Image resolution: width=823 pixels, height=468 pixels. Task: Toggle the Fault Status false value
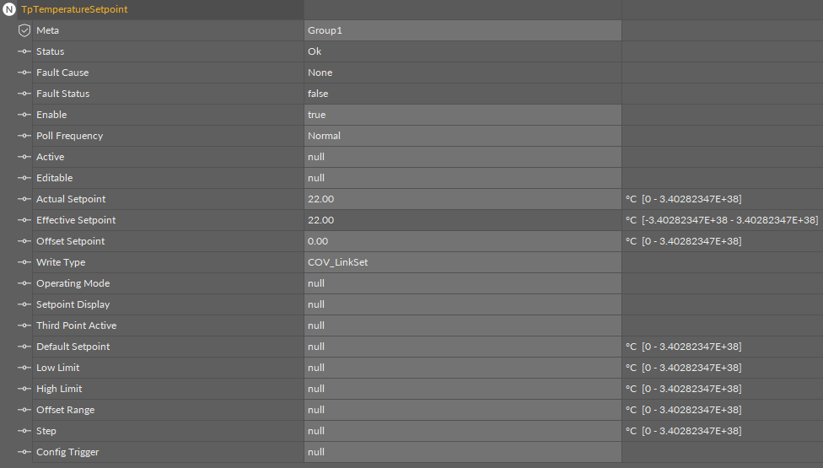[462, 94]
